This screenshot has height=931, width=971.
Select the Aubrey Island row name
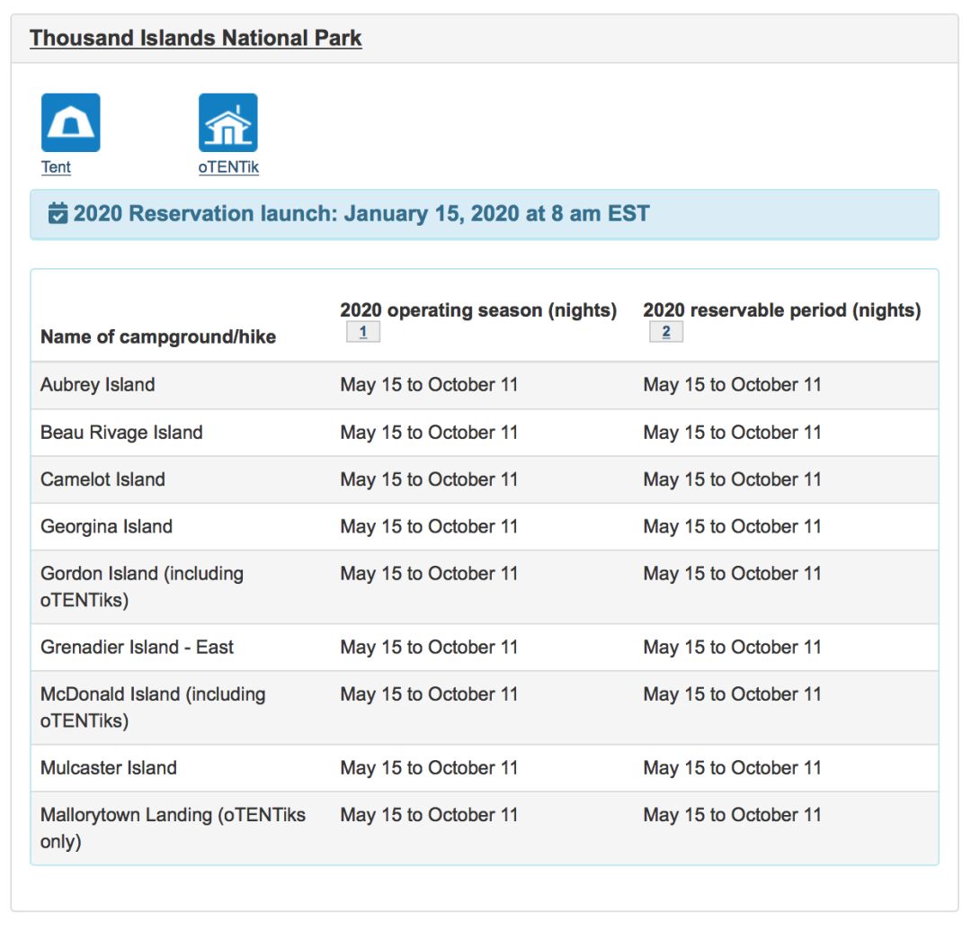click(x=97, y=385)
